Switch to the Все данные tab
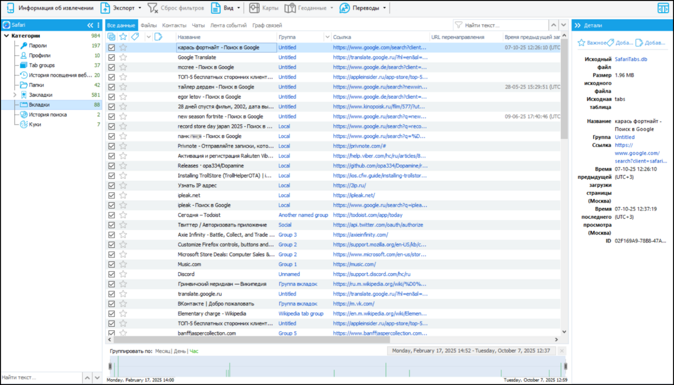Viewport: 674px width, 385px height. 121,25
